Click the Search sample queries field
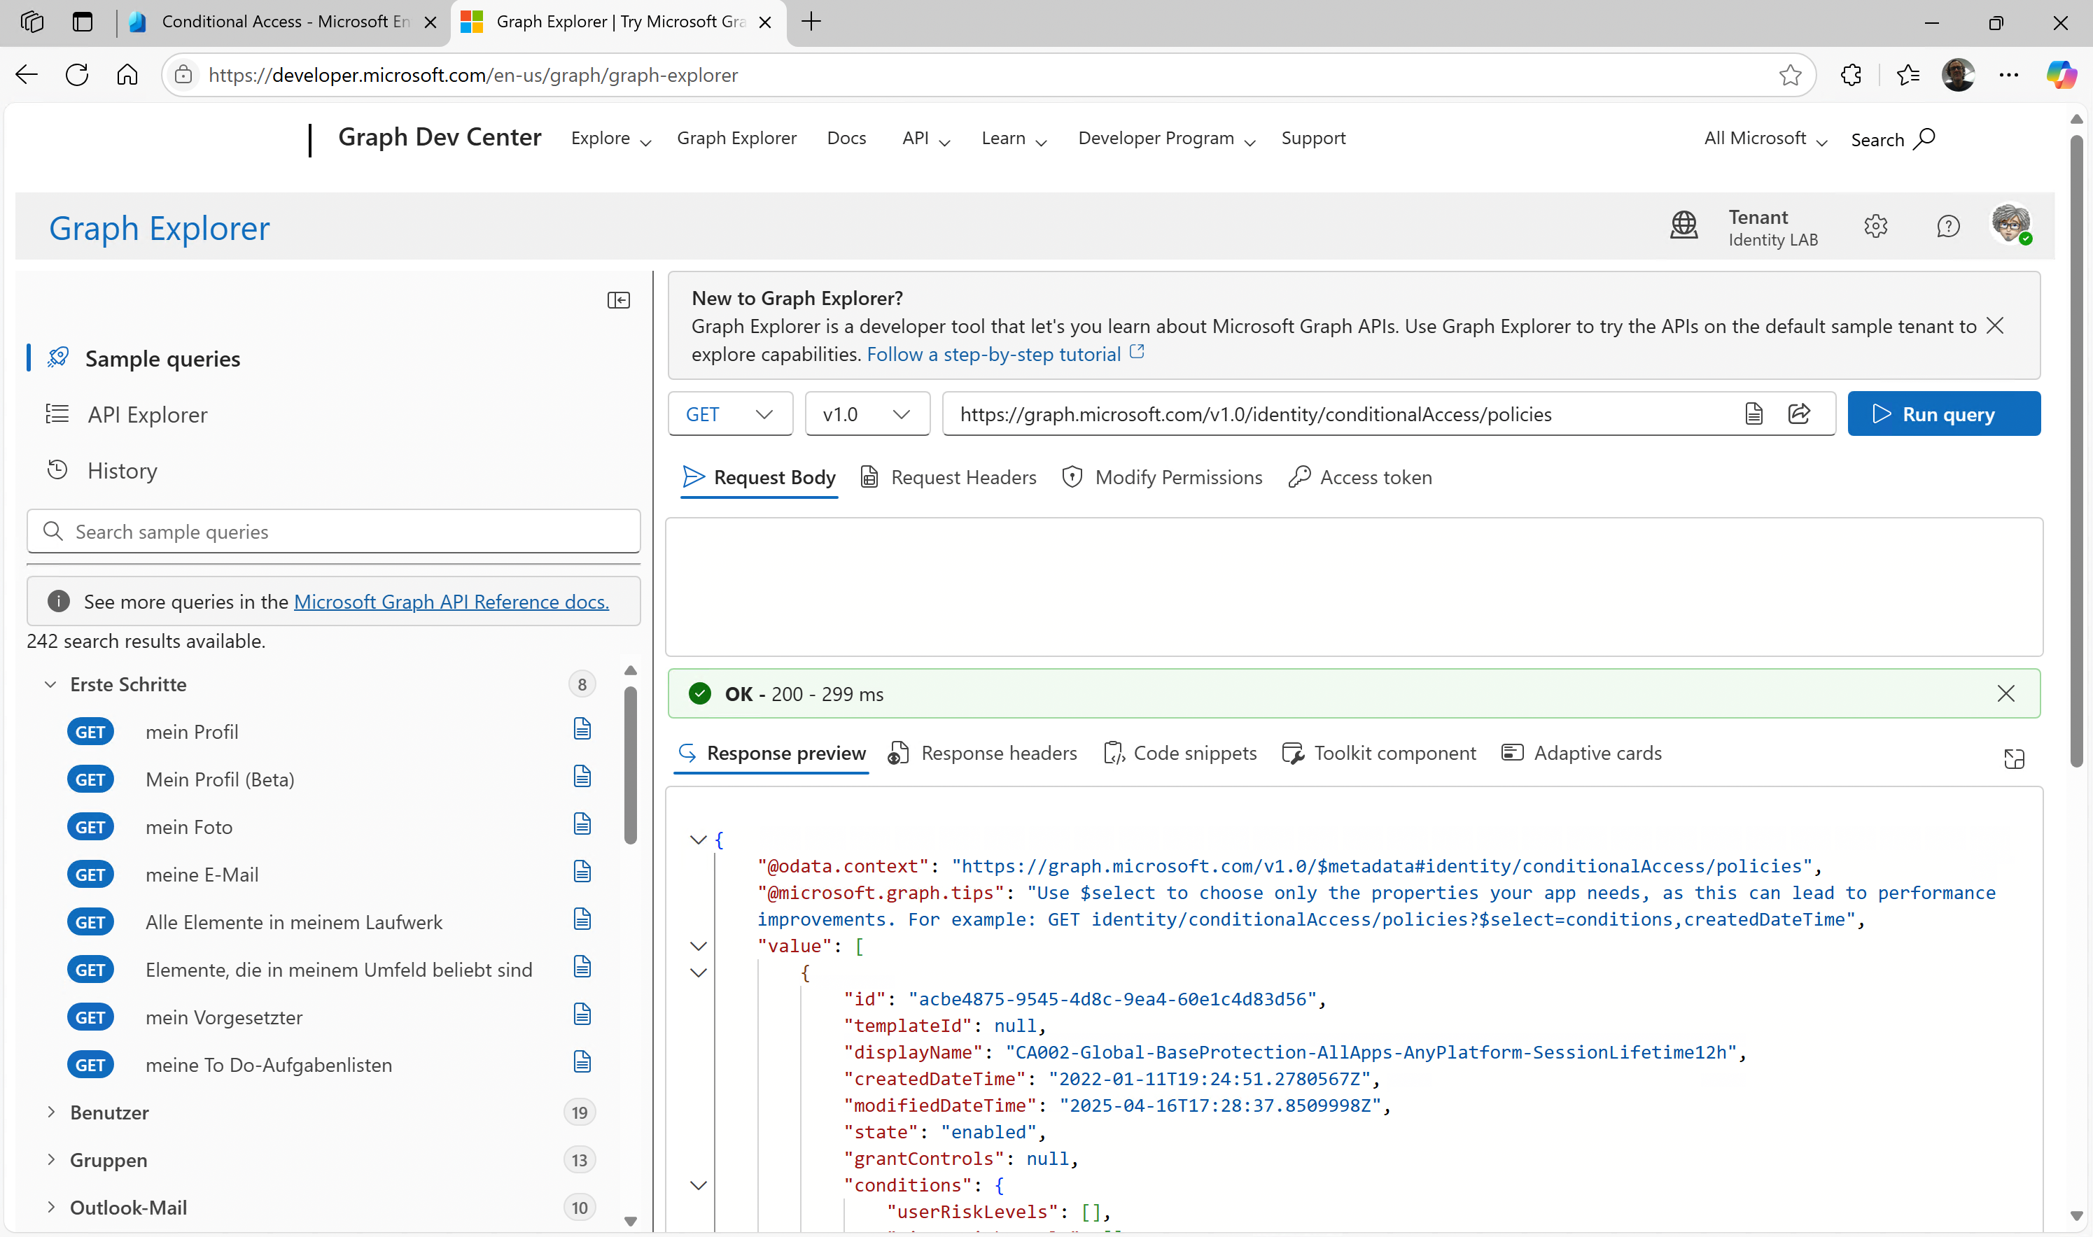 point(333,531)
